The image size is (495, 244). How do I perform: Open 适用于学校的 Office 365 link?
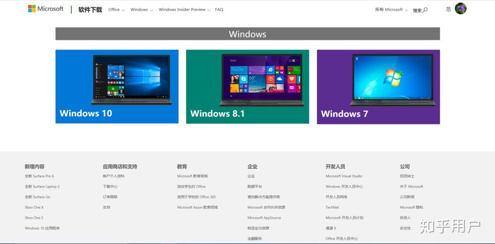click(197, 197)
